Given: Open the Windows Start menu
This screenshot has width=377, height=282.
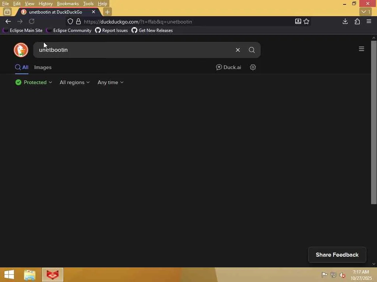Looking at the screenshot, I should [9, 275].
